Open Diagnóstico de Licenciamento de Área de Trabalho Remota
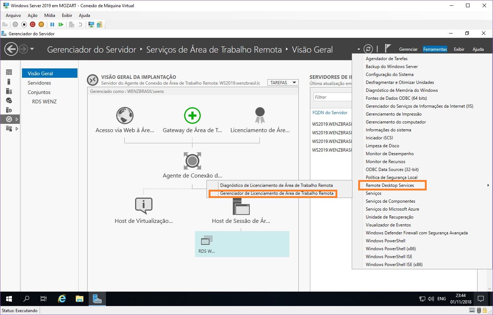The height and width of the screenshot is (315, 493). 276,185
